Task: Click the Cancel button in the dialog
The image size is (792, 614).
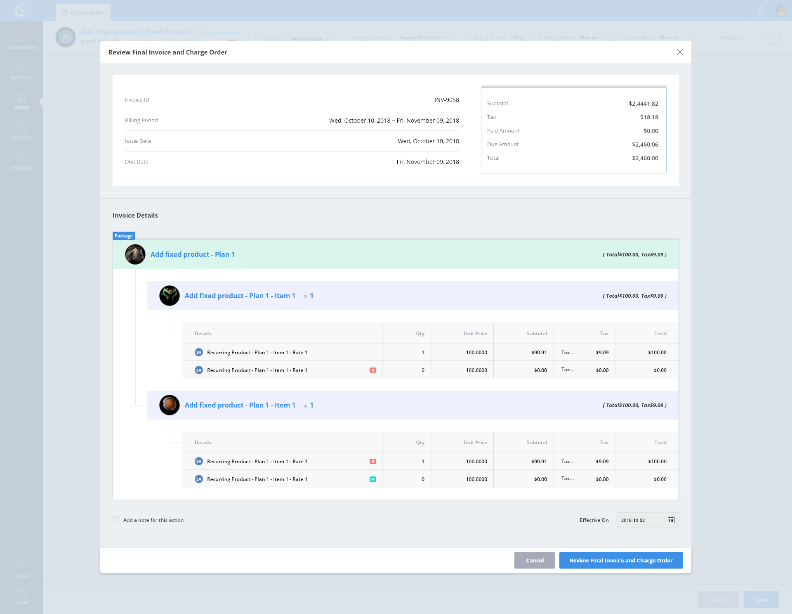Action: click(534, 560)
